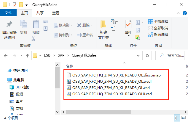The width and height of the screenshot is (188, 122).
Task: Click the Open icon in ribbon
Action: pos(138,22)
